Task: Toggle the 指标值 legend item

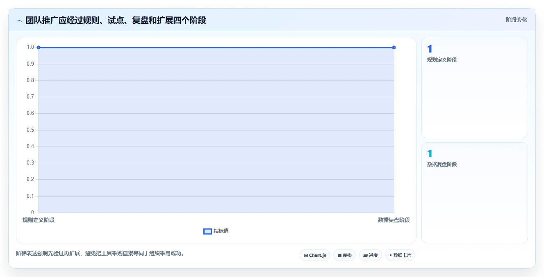Action: [216, 231]
